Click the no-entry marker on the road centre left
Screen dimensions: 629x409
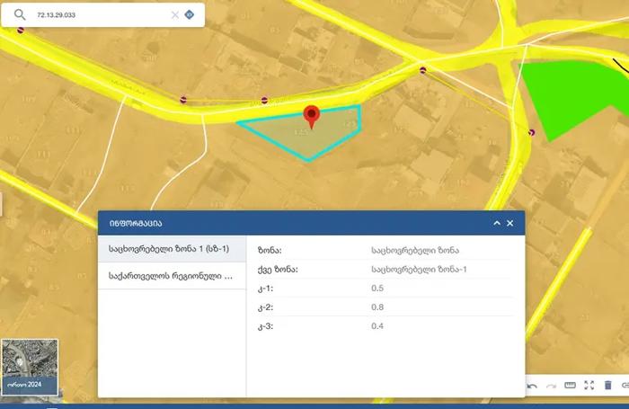click(183, 100)
